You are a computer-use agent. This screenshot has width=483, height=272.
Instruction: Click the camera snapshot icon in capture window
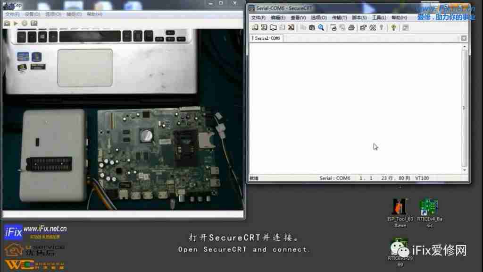click(x=7, y=23)
